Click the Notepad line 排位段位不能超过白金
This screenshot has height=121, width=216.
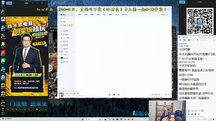(193, 84)
